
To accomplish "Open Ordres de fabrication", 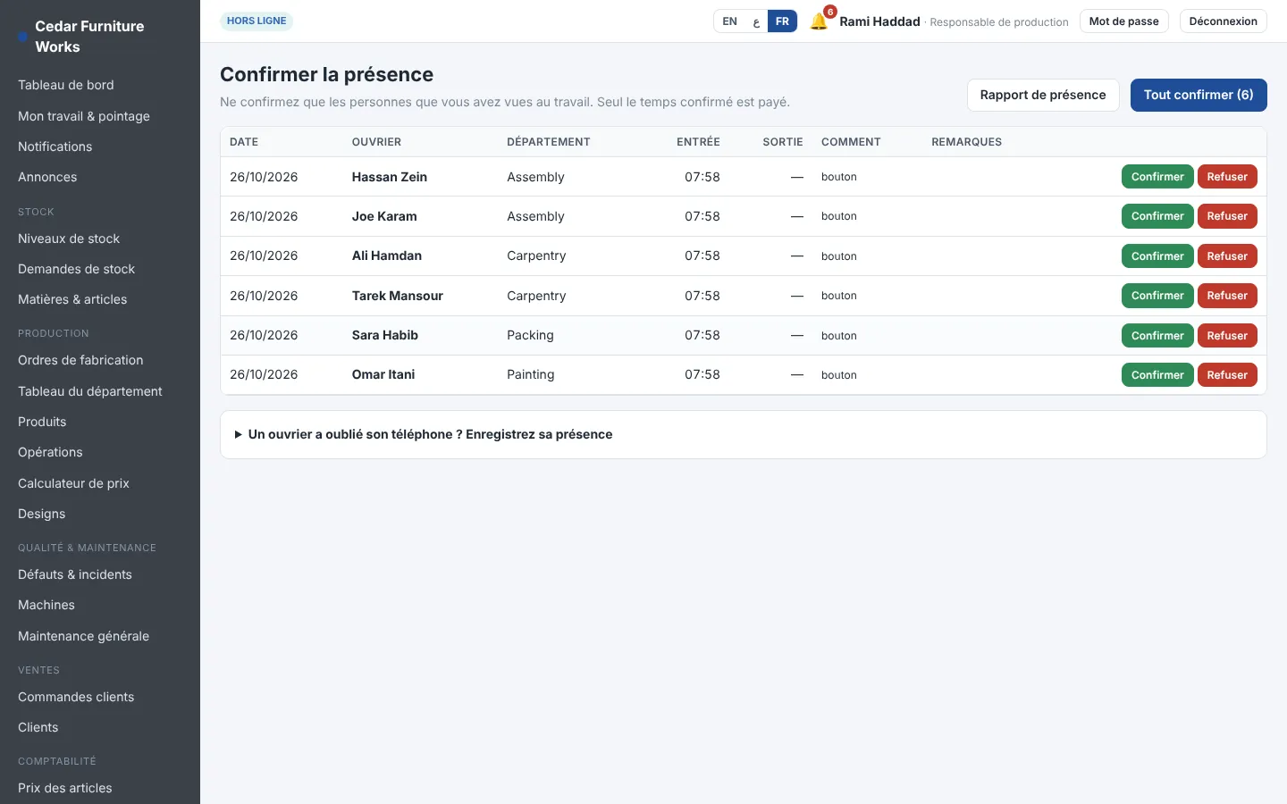I will 80,360.
